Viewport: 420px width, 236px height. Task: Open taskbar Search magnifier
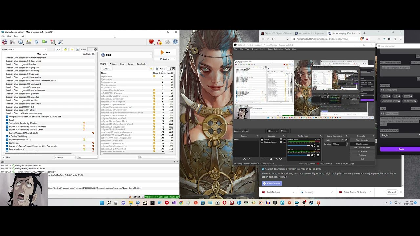[109, 203]
